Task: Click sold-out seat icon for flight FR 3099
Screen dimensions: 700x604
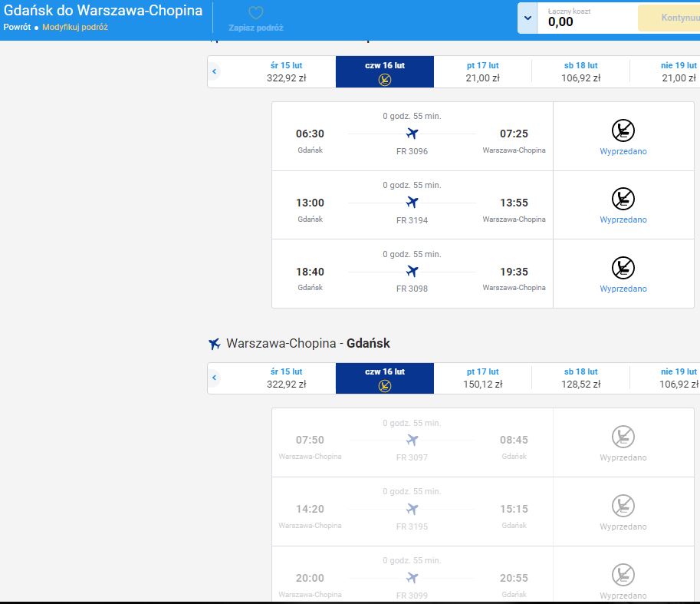Action: 623,575
